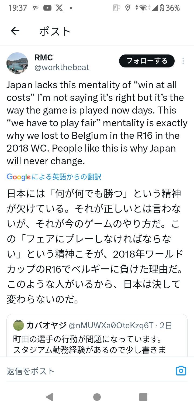Tap the フォローする follow button
This screenshot has height=410, width=194.
click(x=147, y=61)
